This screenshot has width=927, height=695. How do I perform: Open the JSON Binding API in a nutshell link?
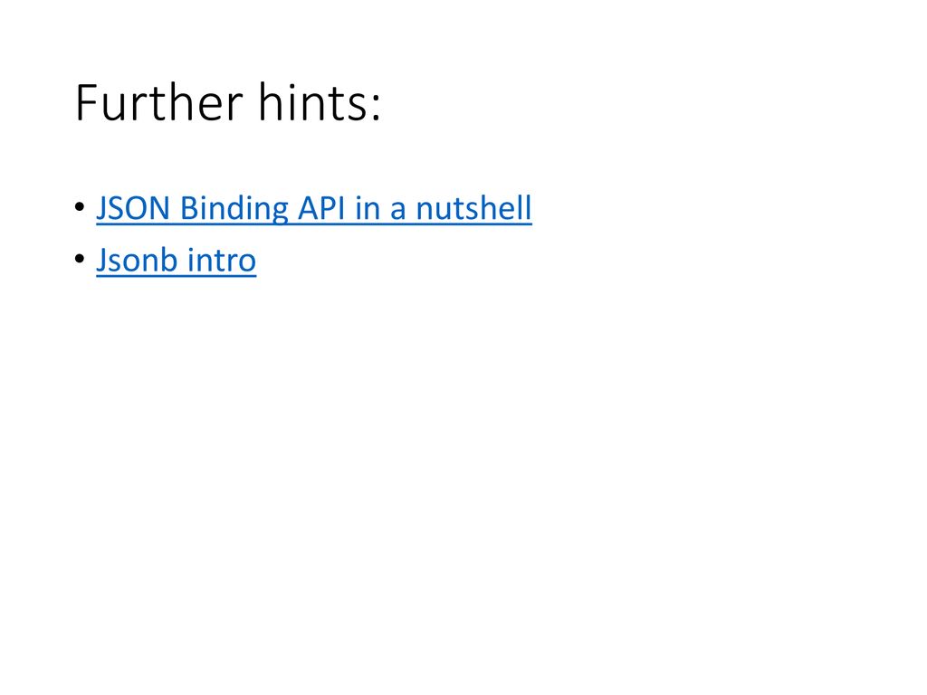pyautogui.click(x=314, y=209)
